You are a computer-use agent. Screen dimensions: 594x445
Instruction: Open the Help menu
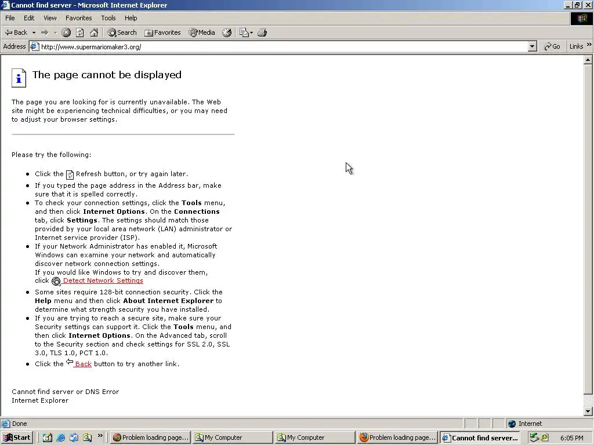point(131,18)
